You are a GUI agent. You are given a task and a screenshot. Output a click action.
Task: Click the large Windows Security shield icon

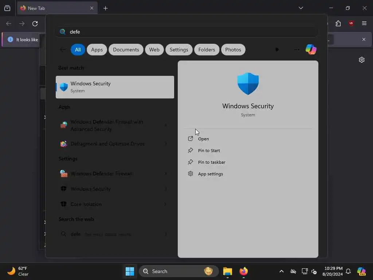[248, 83]
